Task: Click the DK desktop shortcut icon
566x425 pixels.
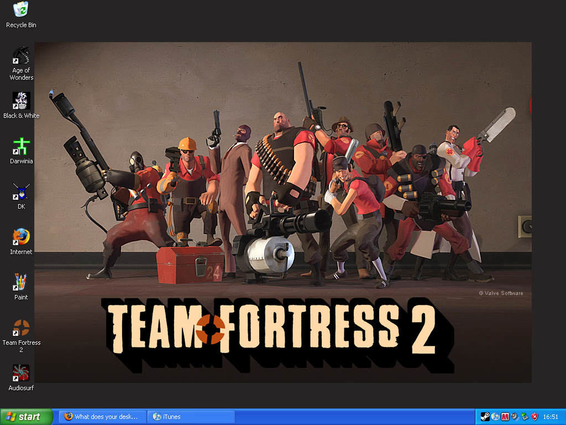Action: point(21,192)
